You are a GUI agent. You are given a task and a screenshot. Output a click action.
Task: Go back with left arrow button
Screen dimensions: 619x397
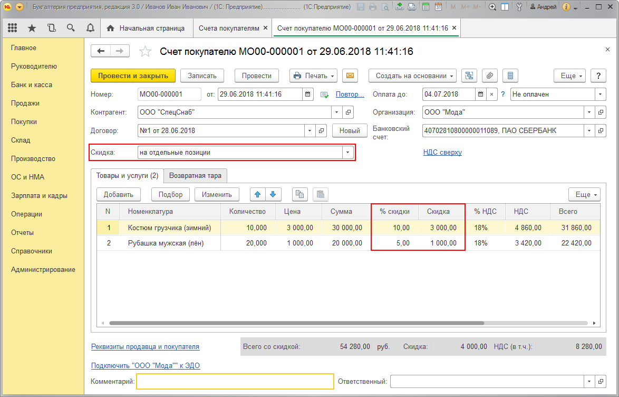(x=101, y=51)
